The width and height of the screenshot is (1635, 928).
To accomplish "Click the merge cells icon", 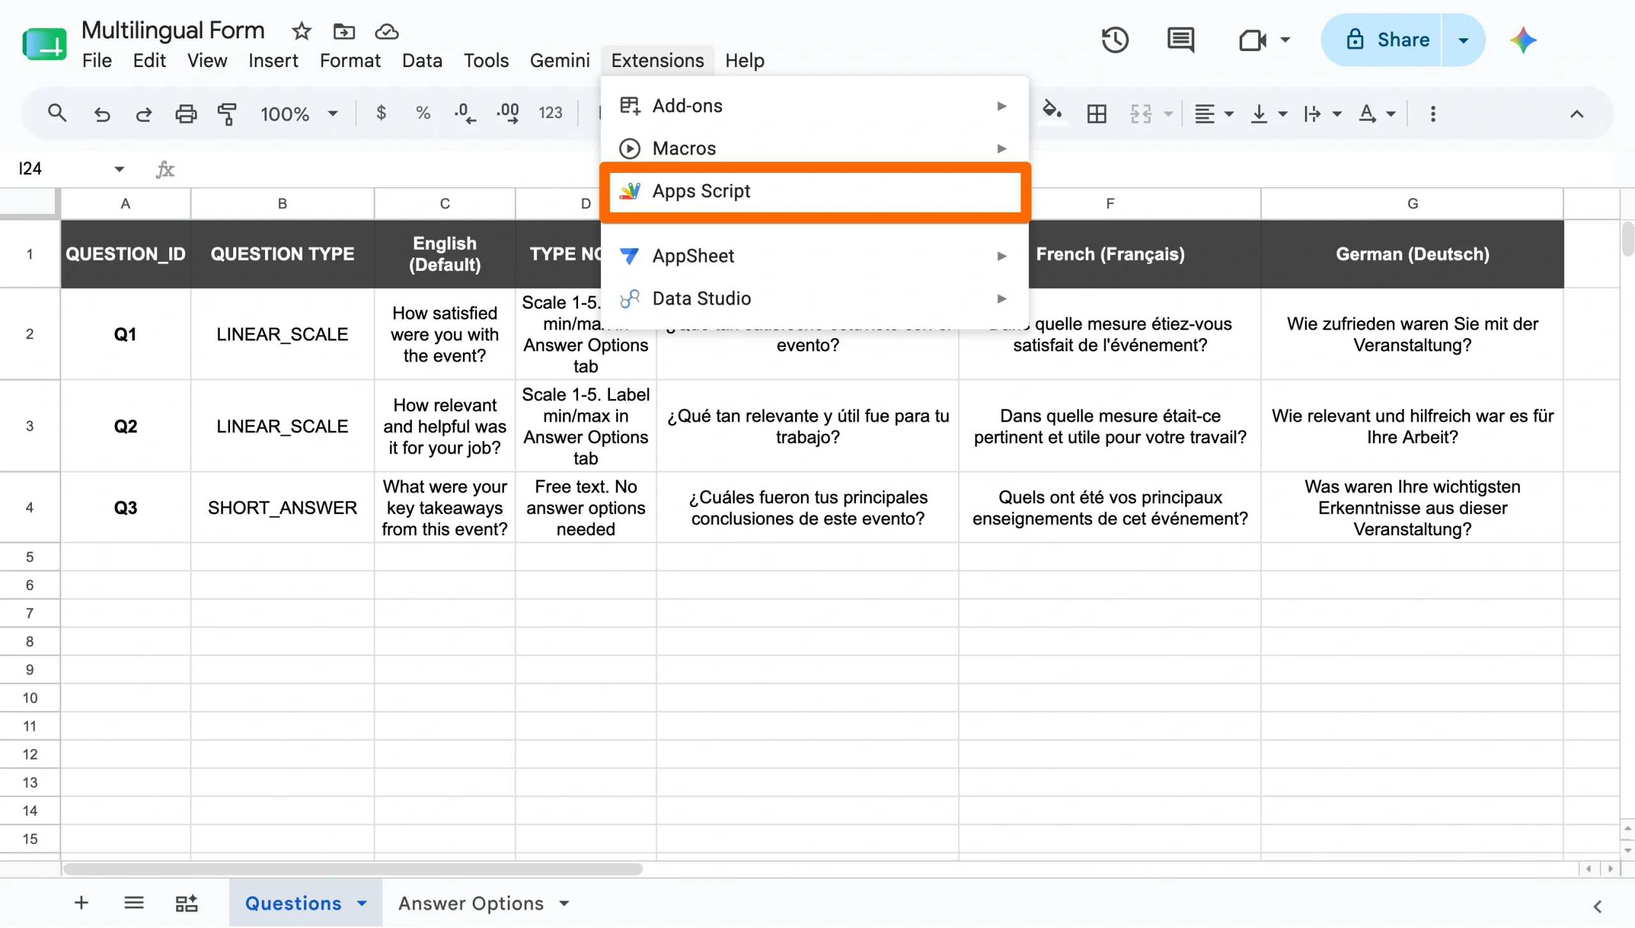I will [x=1141, y=114].
